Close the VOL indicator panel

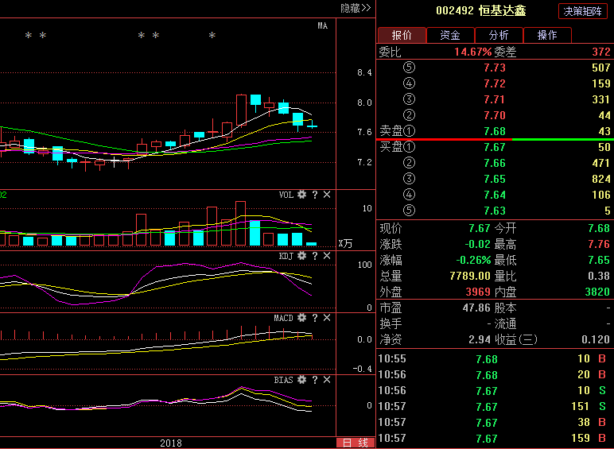click(x=327, y=195)
